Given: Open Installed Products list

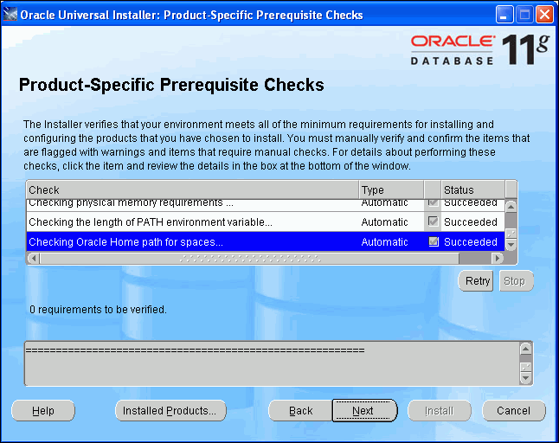Looking at the screenshot, I should (x=170, y=411).
